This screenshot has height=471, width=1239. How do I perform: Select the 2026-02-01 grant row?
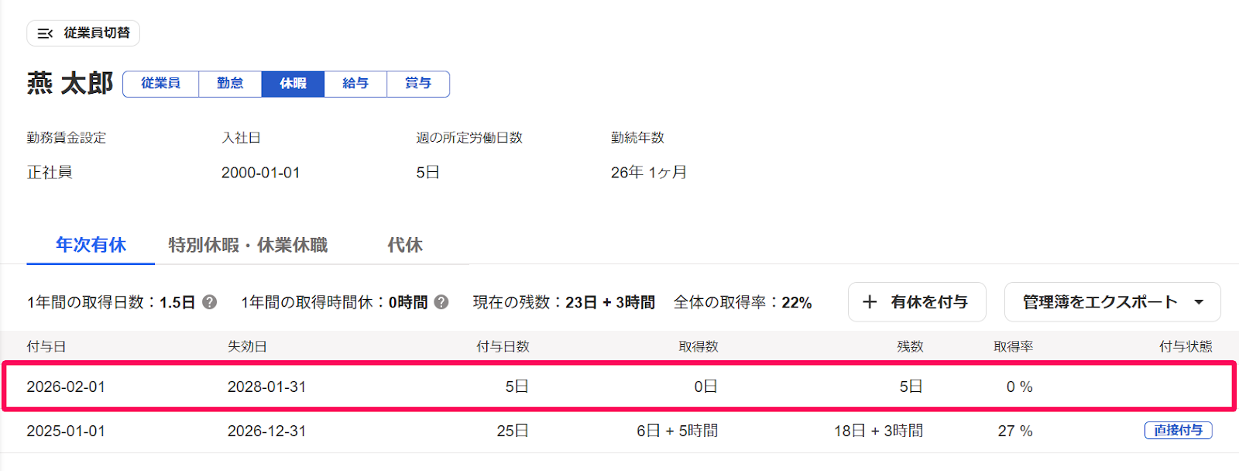point(619,387)
